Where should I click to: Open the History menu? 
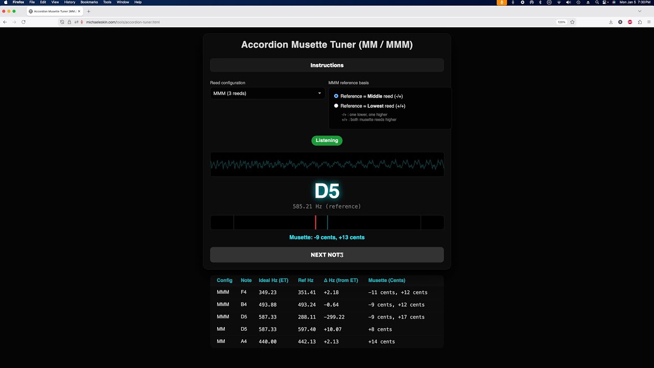(69, 2)
